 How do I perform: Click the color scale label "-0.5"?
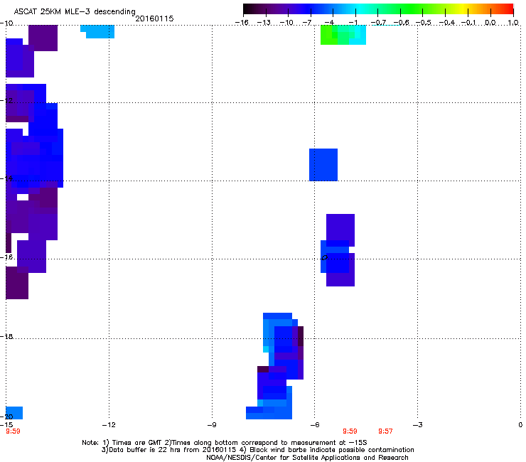424,23
